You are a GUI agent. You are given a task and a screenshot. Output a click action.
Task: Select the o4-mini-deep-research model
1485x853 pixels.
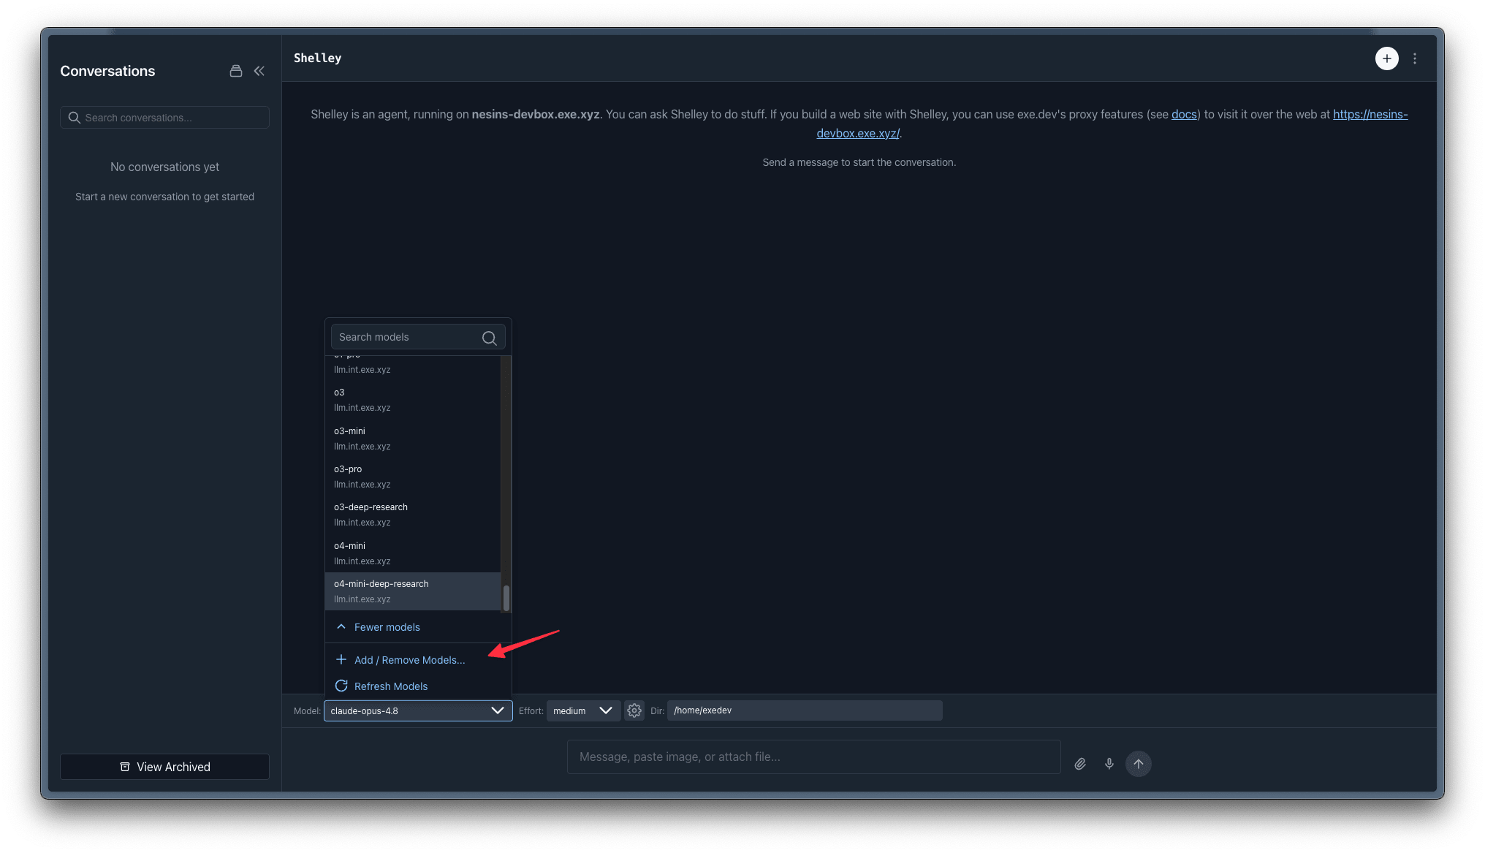[x=413, y=591]
